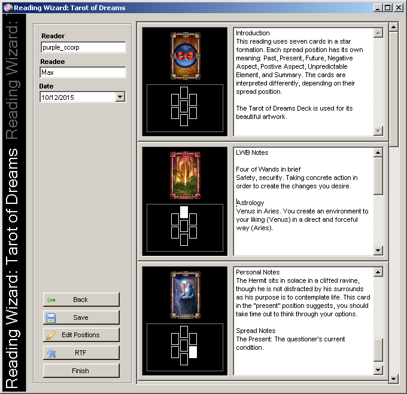Minimize the Reading Wizard window
The image size is (407, 394).
point(378,8)
